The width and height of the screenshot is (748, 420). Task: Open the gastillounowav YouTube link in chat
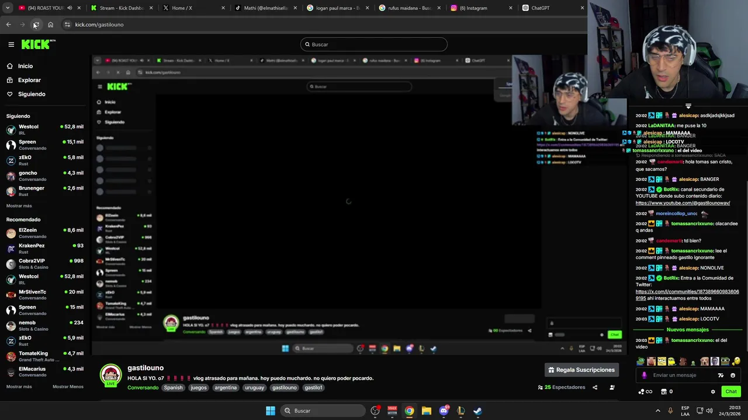[683, 203]
